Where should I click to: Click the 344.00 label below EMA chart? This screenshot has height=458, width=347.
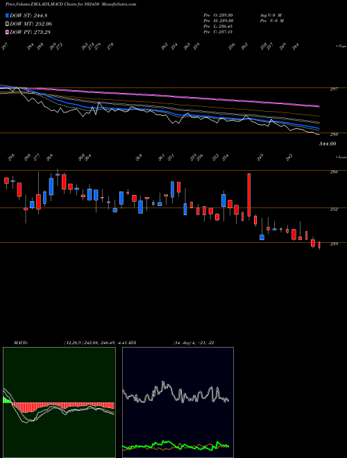point(328,144)
